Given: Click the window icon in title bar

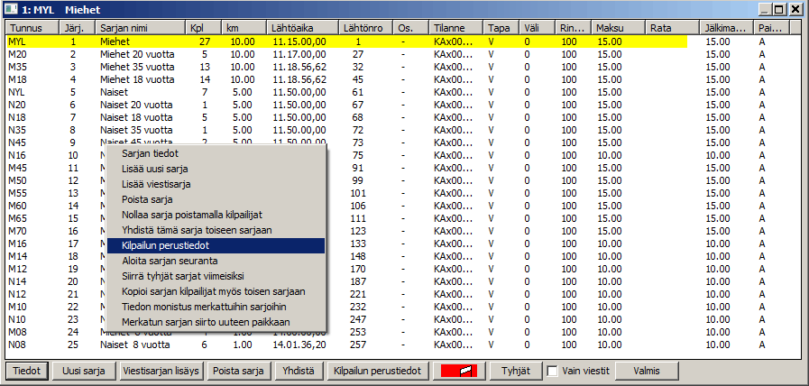Looking at the screenshot, I should tap(11, 9).
